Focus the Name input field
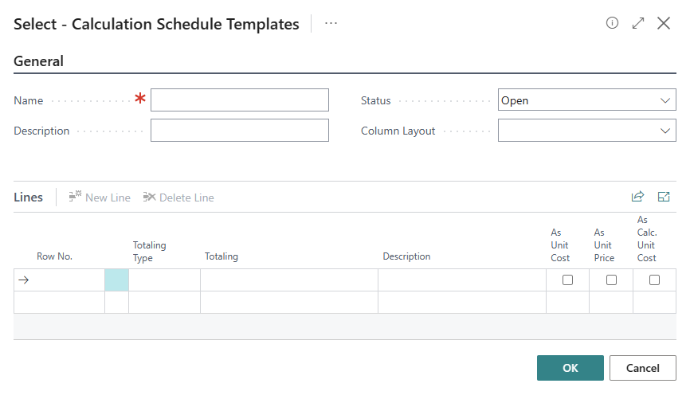The image size is (690, 395). click(x=239, y=100)
